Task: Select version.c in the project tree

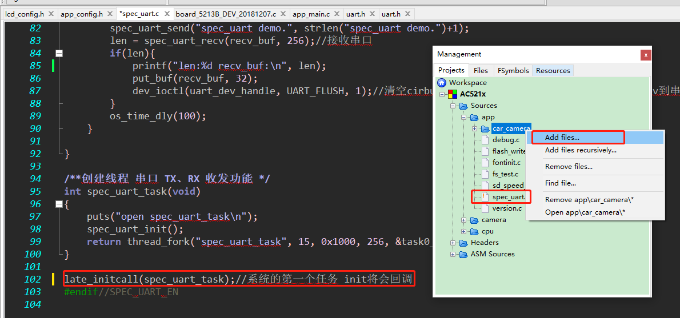Action: pos(507,208)
